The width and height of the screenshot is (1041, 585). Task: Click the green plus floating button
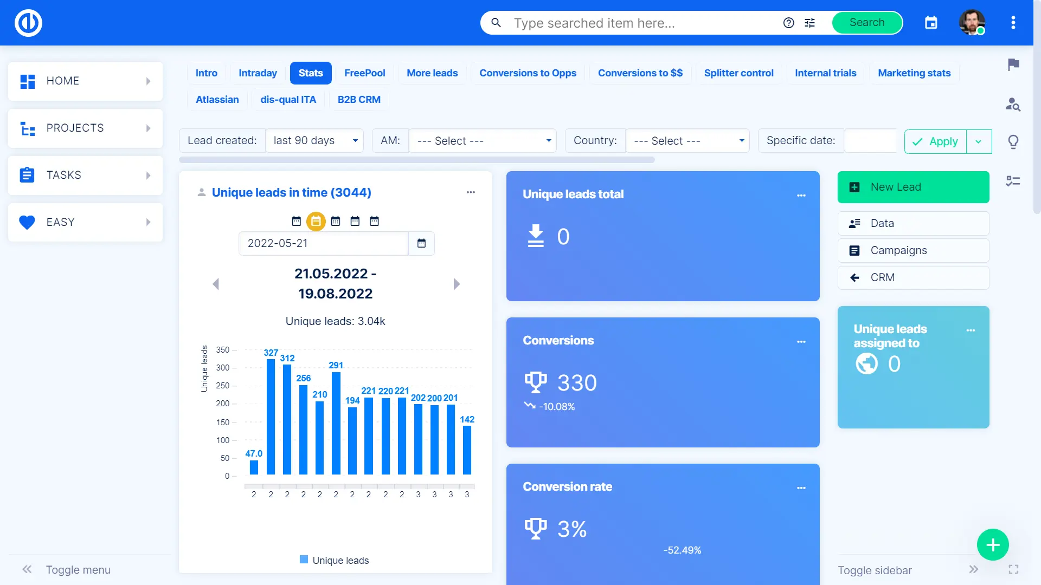[993, 545]
